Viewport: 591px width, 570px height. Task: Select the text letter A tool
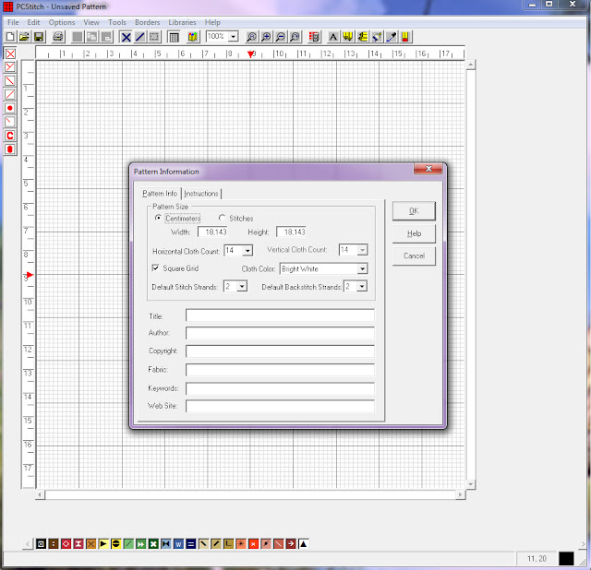333,37
